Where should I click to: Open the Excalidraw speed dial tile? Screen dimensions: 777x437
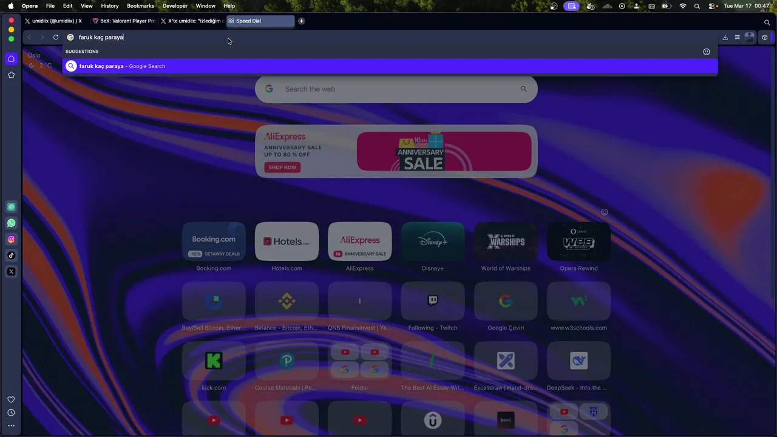(506, 361)
